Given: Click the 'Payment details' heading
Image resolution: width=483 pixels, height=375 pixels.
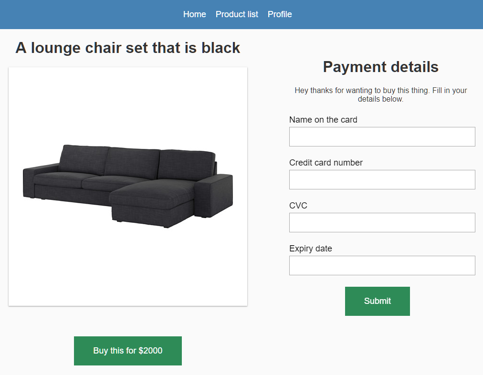Looking at the screenshot, I should 380,67.
